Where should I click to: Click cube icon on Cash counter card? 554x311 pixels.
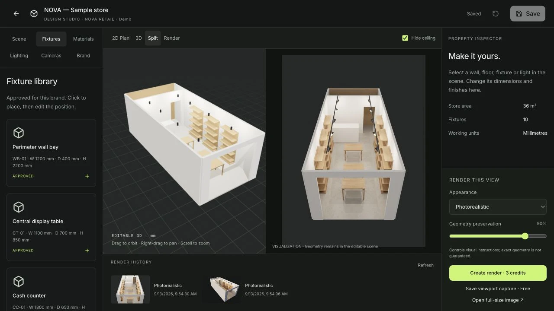[x=19, y=281]
